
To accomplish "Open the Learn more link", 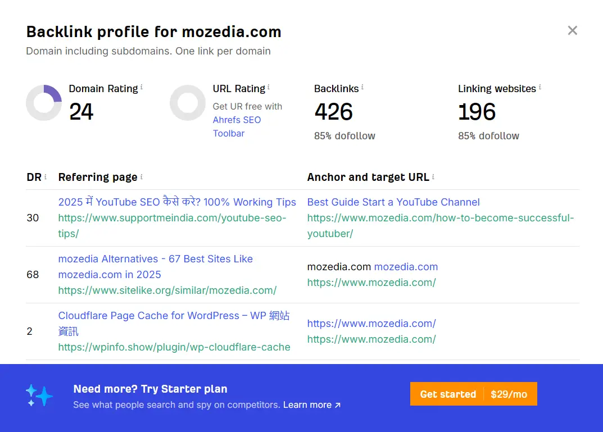I will tap(307, 404).
